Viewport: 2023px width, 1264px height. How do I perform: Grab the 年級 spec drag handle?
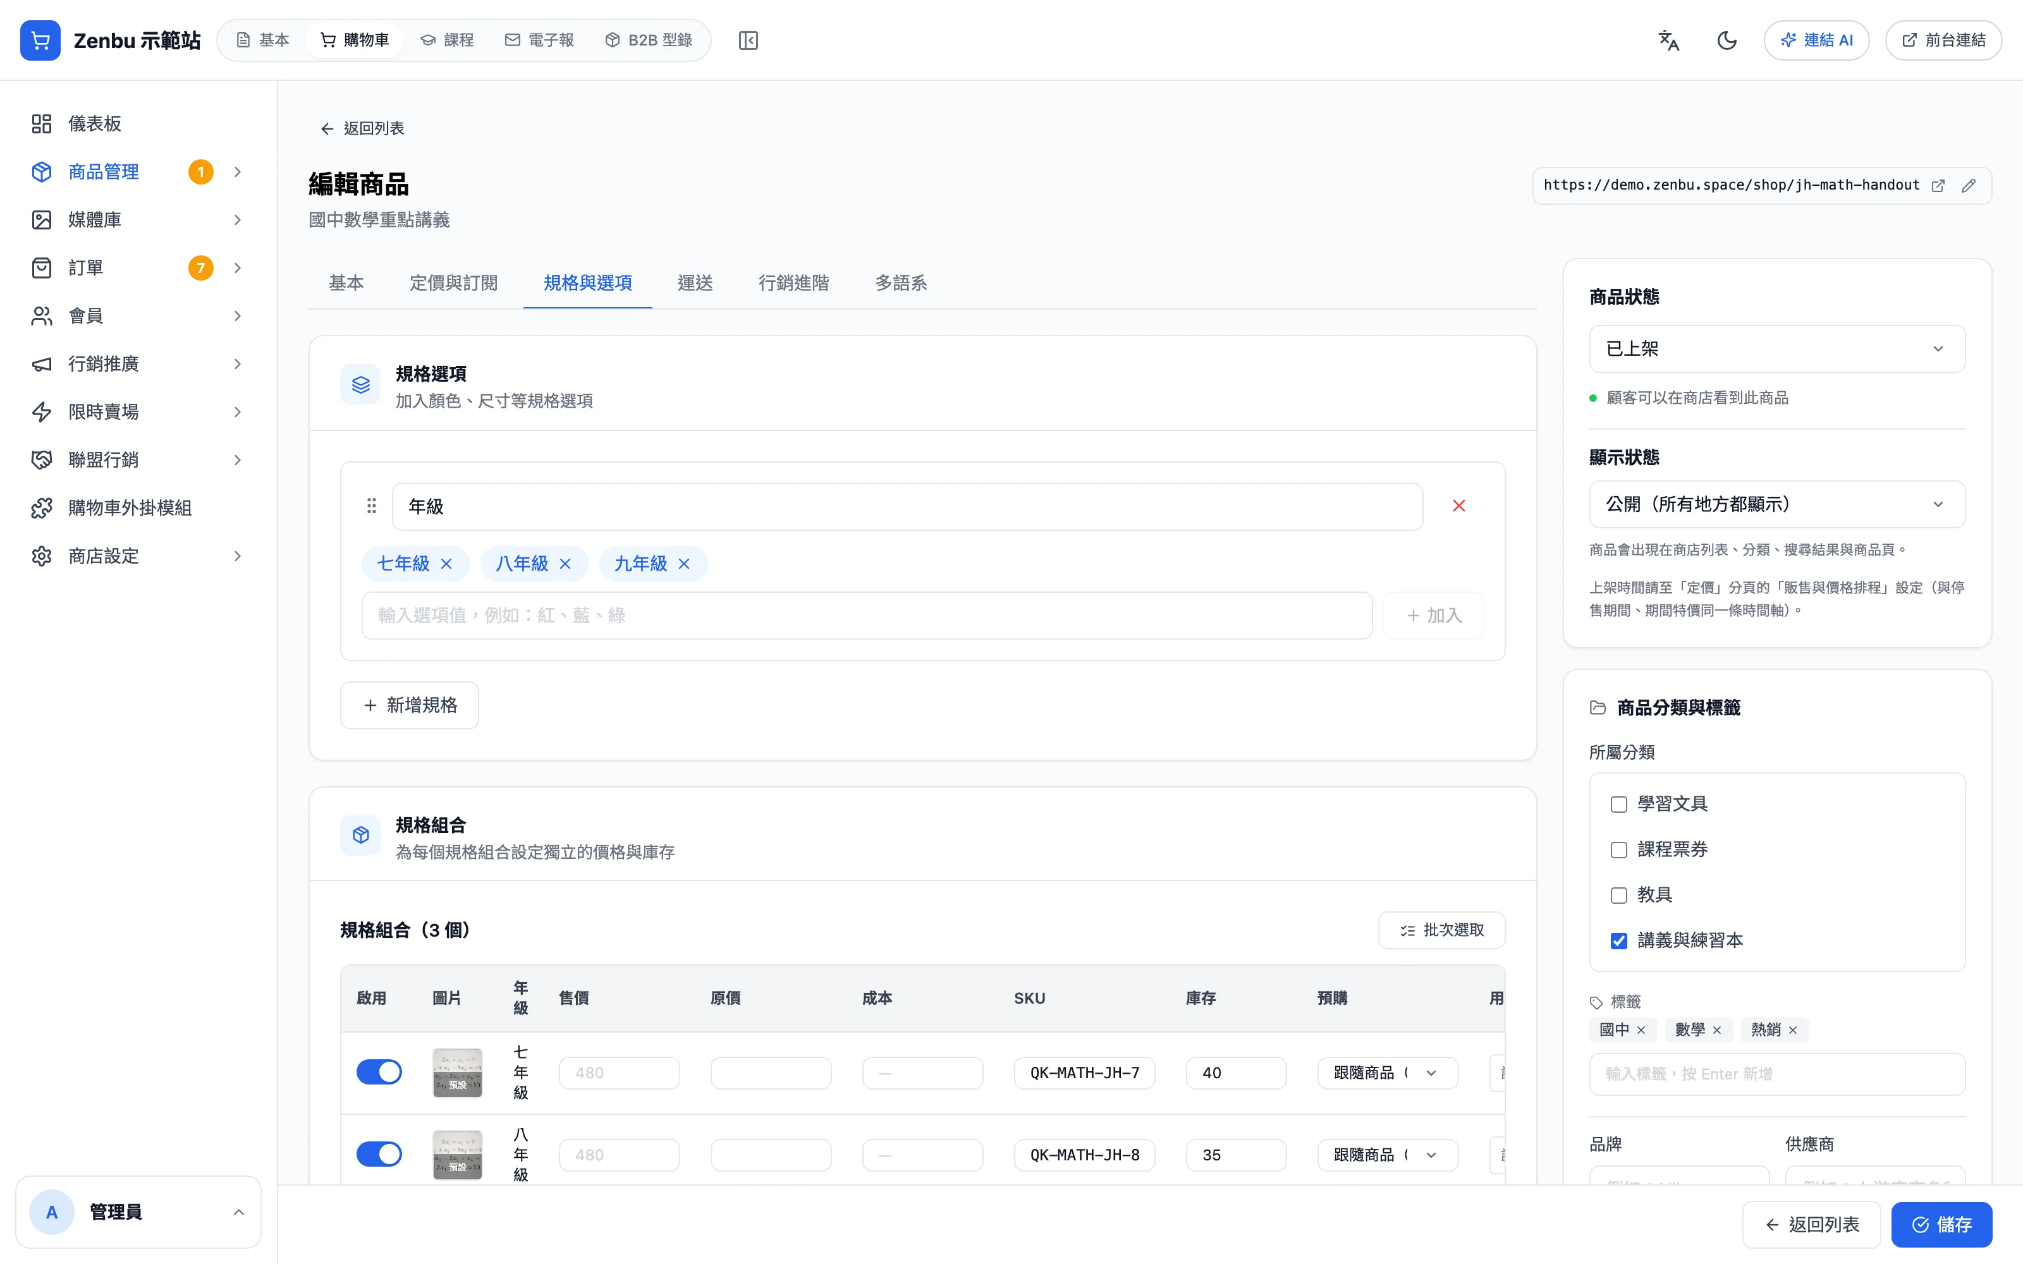click(371, 506)
